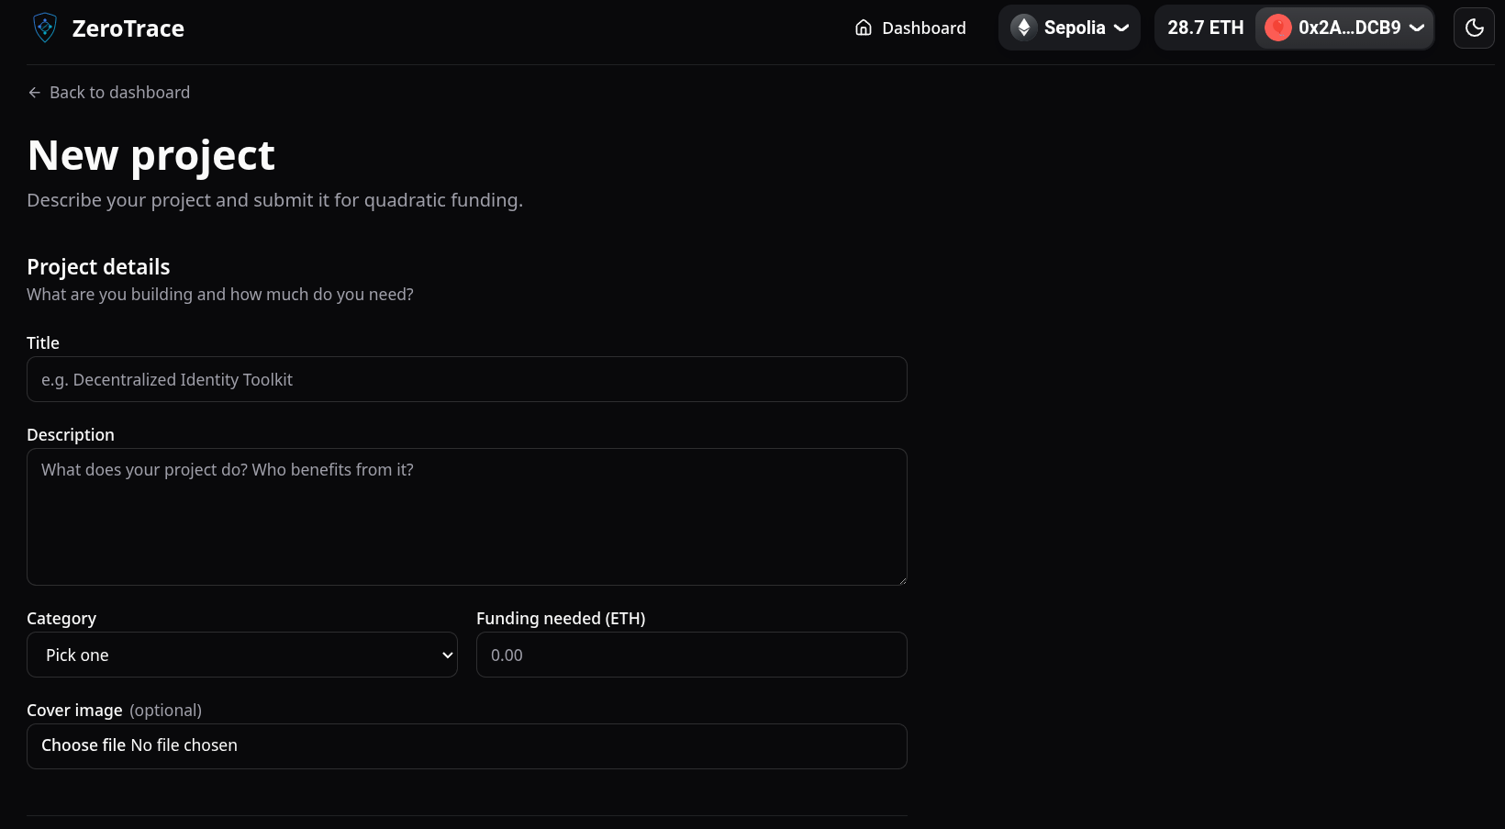This screenshot has height=829, width=1505.
Task: Click the home icon beside Dashboard
Action: click(x=863, y=28)
